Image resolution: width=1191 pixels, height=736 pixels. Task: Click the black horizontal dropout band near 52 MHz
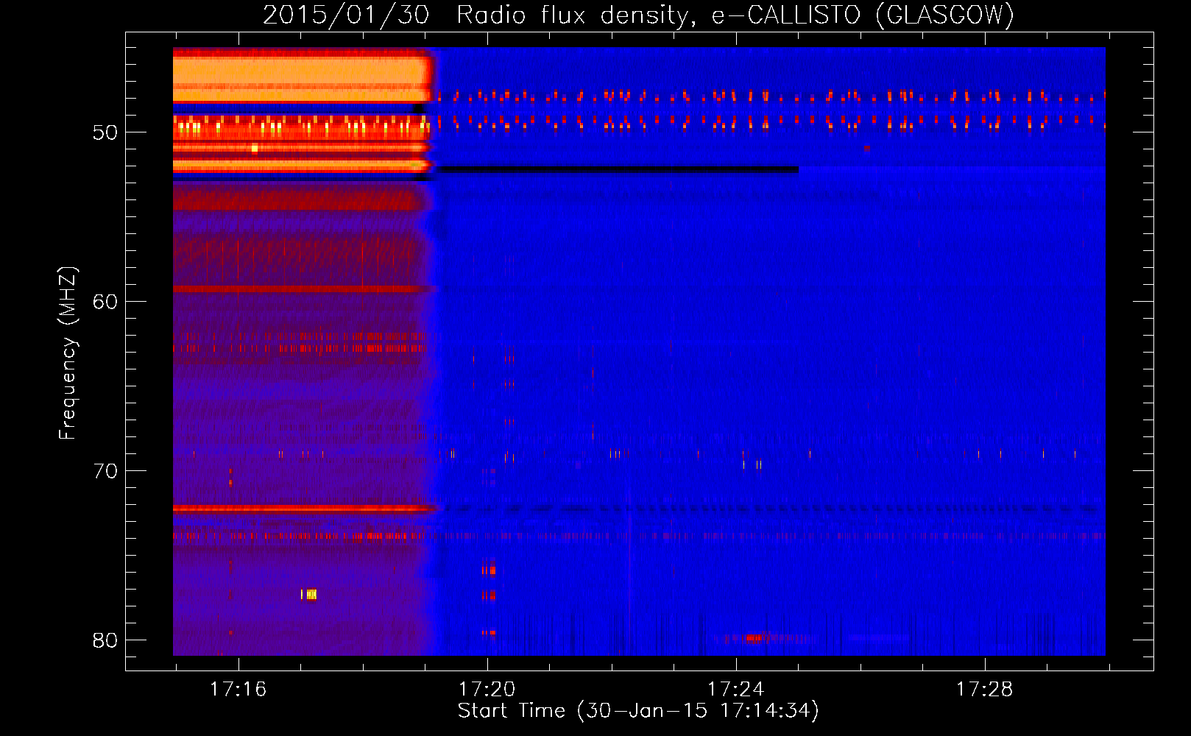618,170
